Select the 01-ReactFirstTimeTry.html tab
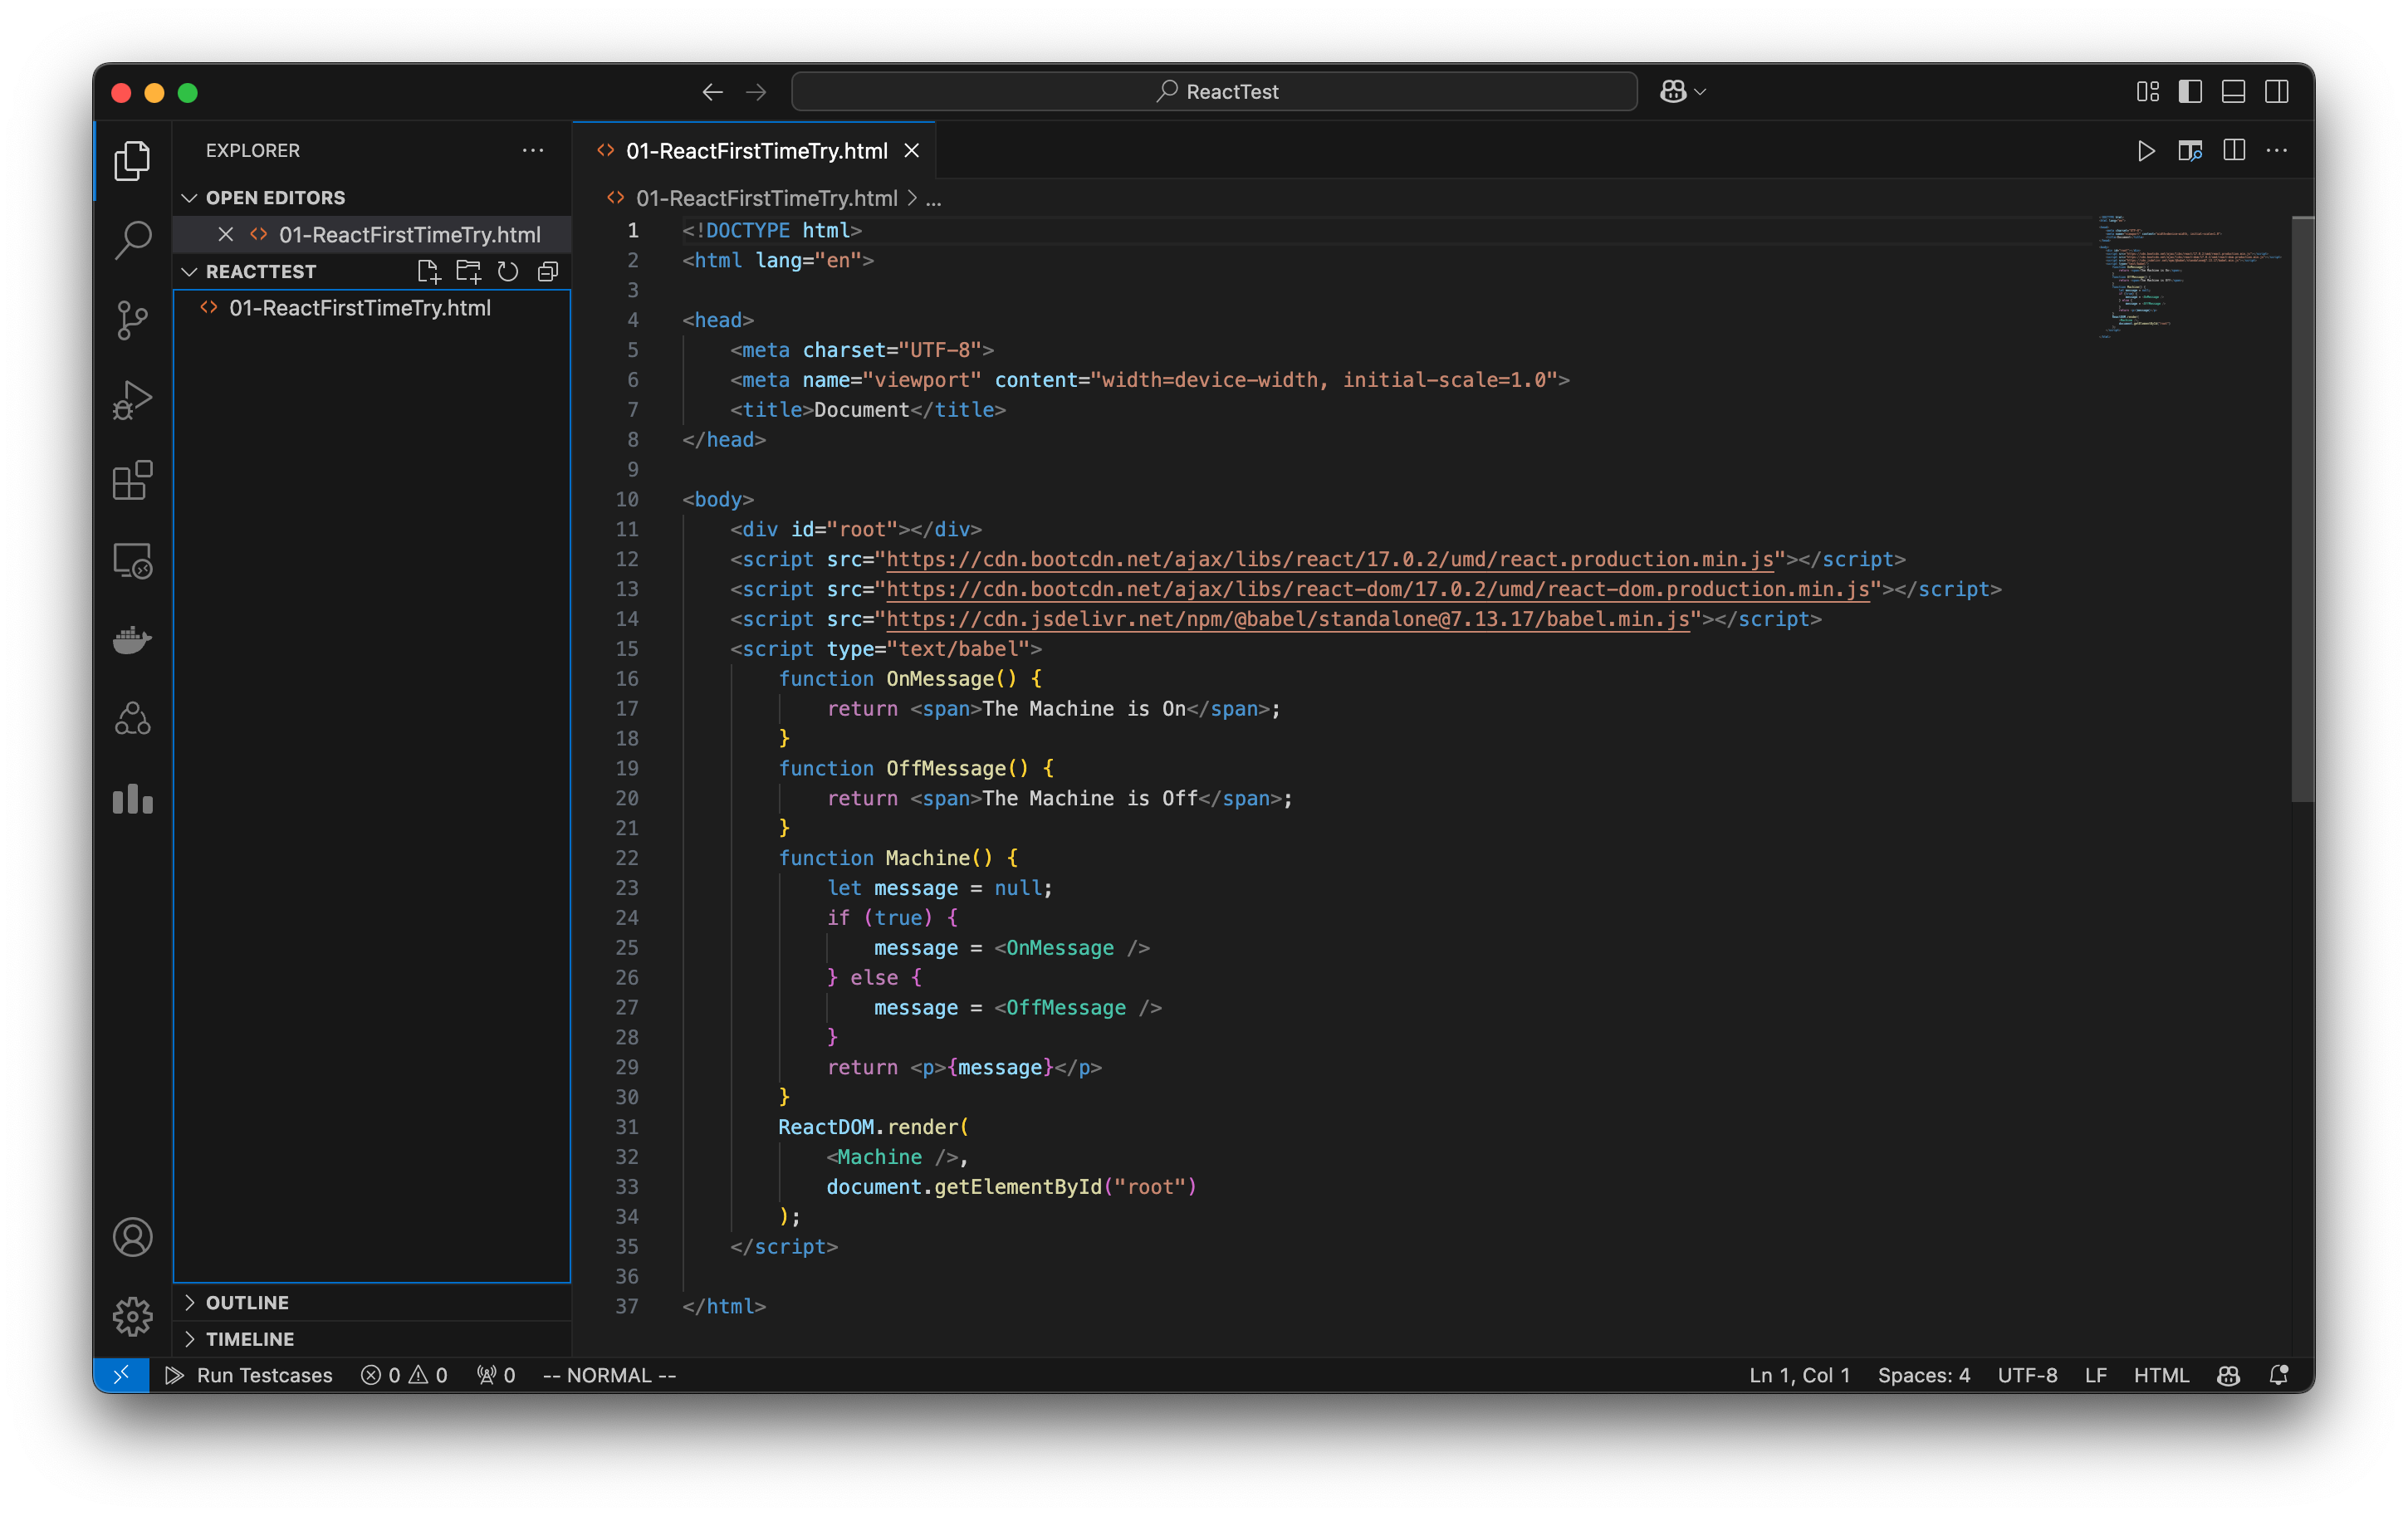Screen dimensions: 2408x1516 pos(756,150)
